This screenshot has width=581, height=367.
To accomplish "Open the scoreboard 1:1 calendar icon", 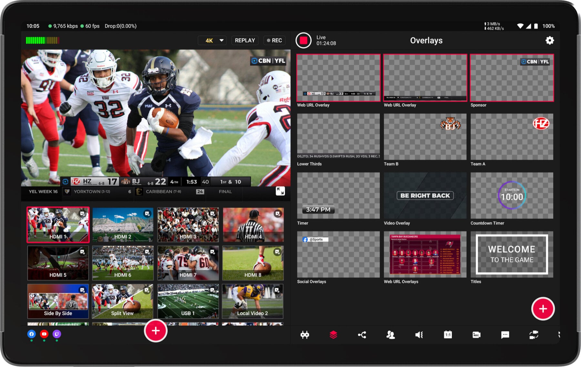I will (448, 335).
